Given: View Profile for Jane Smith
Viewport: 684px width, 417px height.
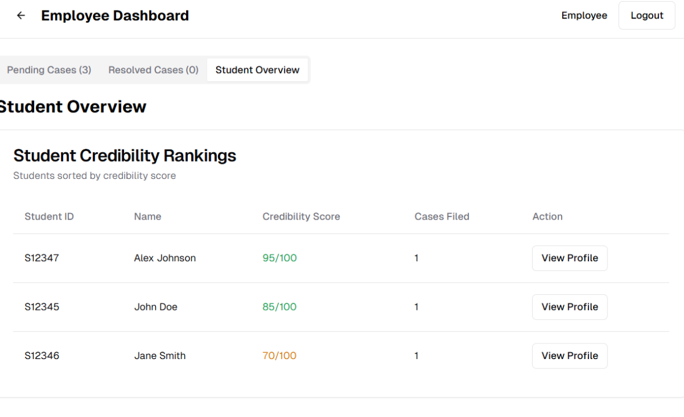Looking at the screenshot, I should tap(569, 356).
